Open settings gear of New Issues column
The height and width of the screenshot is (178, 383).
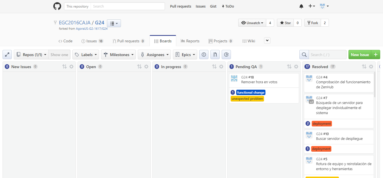[71, 67]
